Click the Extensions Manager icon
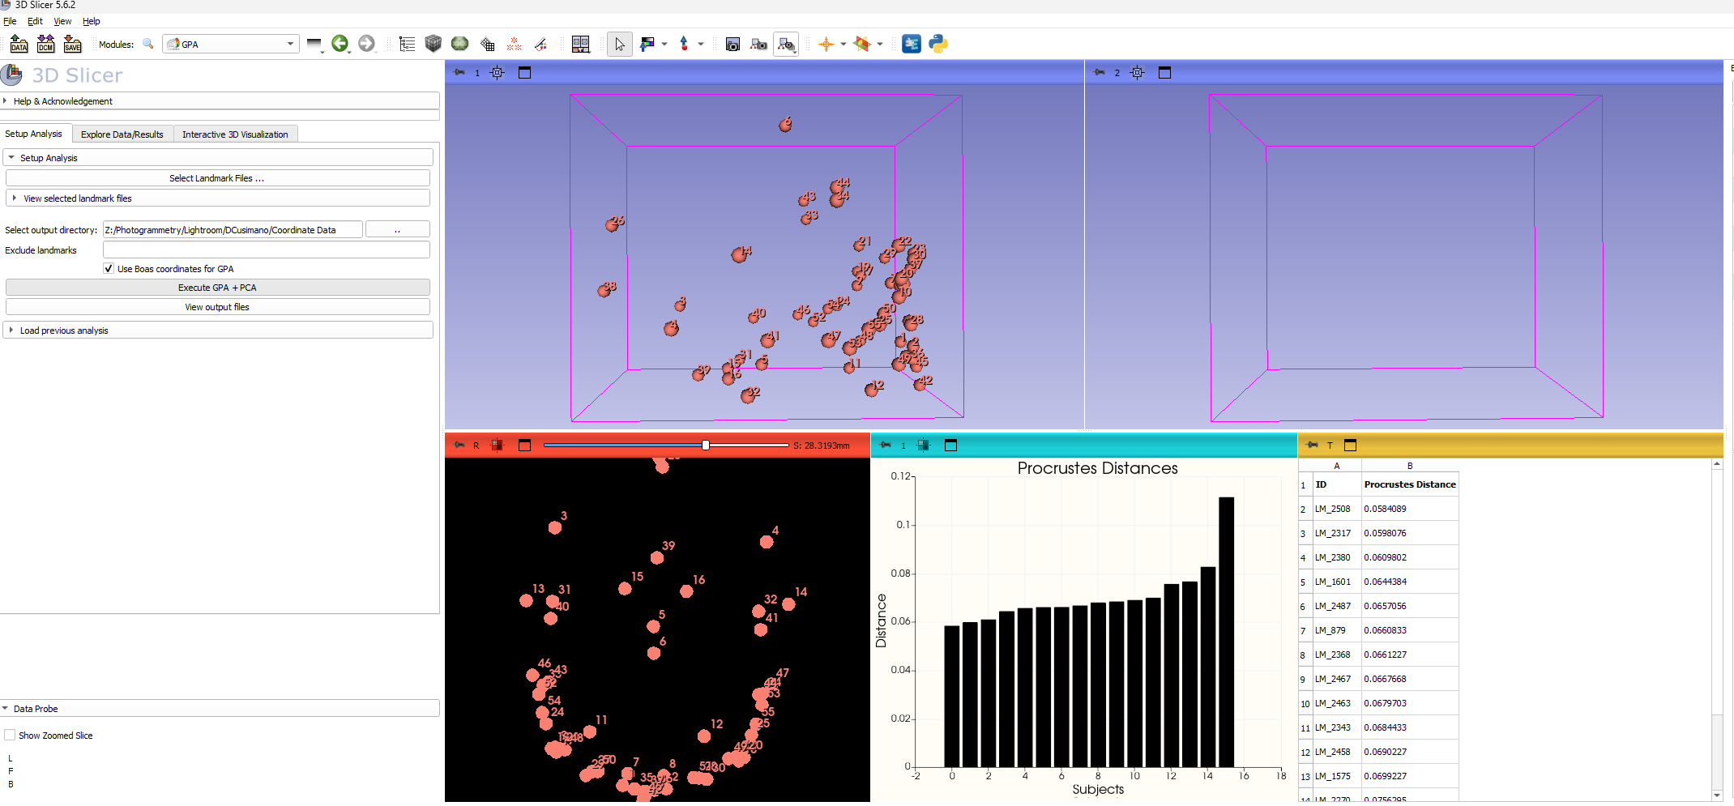Image resolution: width=1734 pixels, height=806 pixels. pyautogui.click(x=912, y=44)
